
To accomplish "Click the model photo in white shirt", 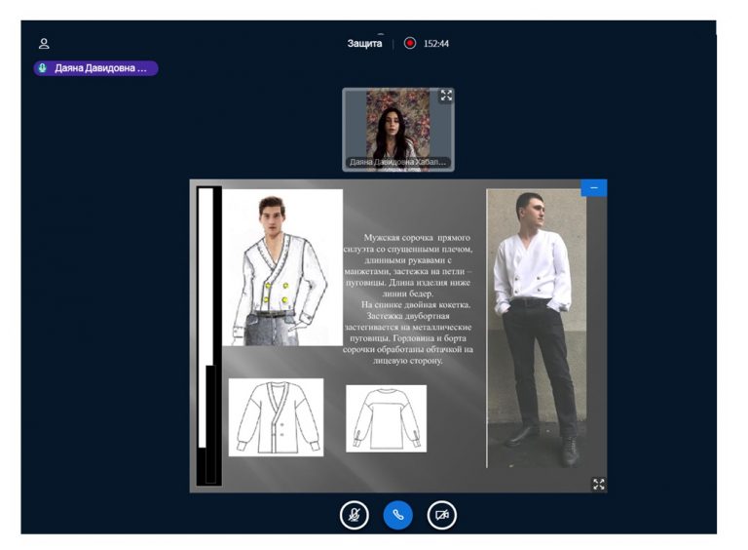I will [537, 329].
